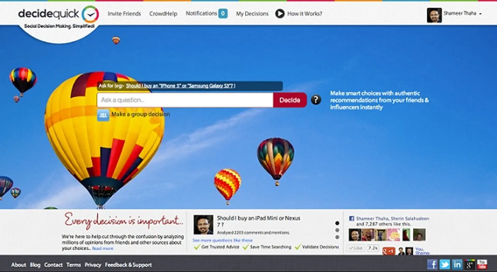Click the question mark help icon
Screen dimensions: 497x272
click(316, 100)
